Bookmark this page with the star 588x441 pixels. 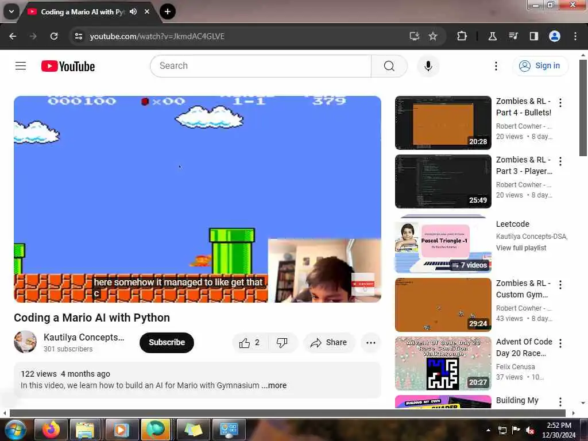point(433,36)
